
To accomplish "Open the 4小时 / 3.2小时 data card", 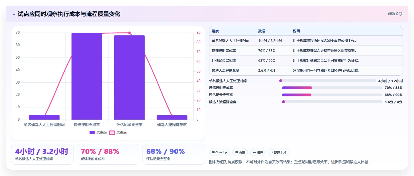I will (x=42, y=154).
